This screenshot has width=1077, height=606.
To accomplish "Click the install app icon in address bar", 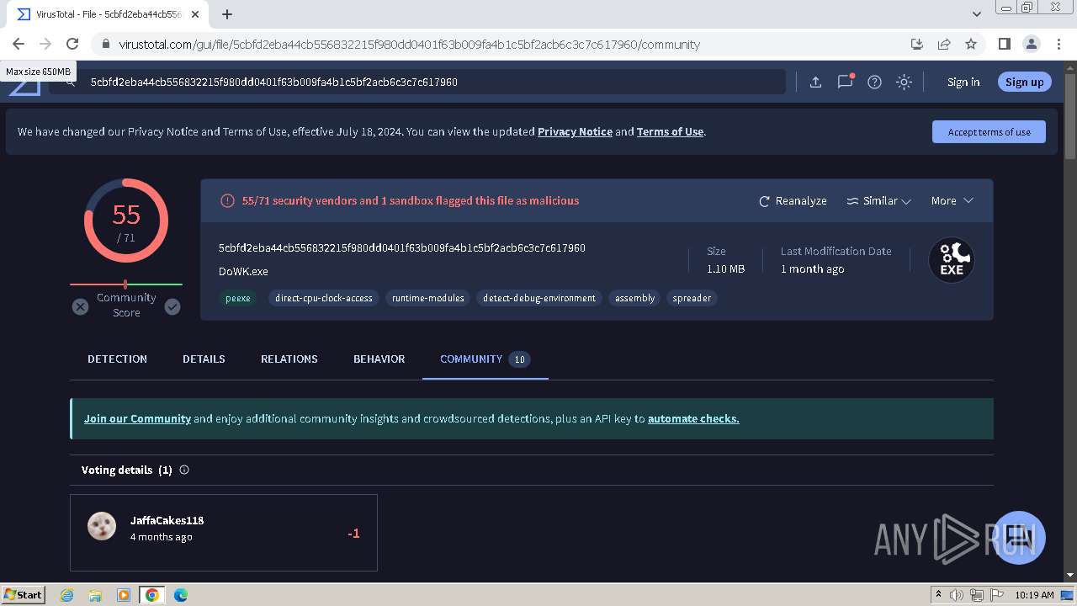I will point(917,44).
